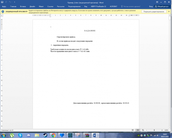
Task: Select the Рассылки ribbon tab
Action: pyautogui.click(x=61, y=6)
